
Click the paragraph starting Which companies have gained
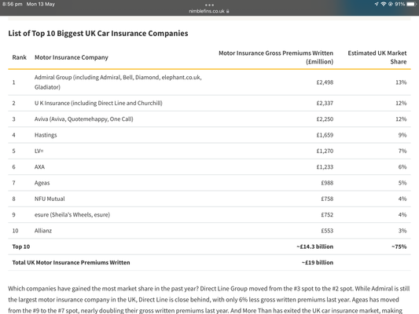click(209, 300)
